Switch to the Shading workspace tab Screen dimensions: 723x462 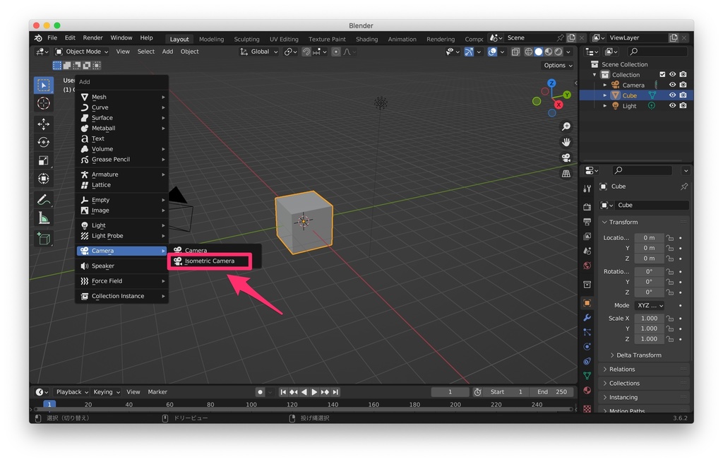[366, 39]
